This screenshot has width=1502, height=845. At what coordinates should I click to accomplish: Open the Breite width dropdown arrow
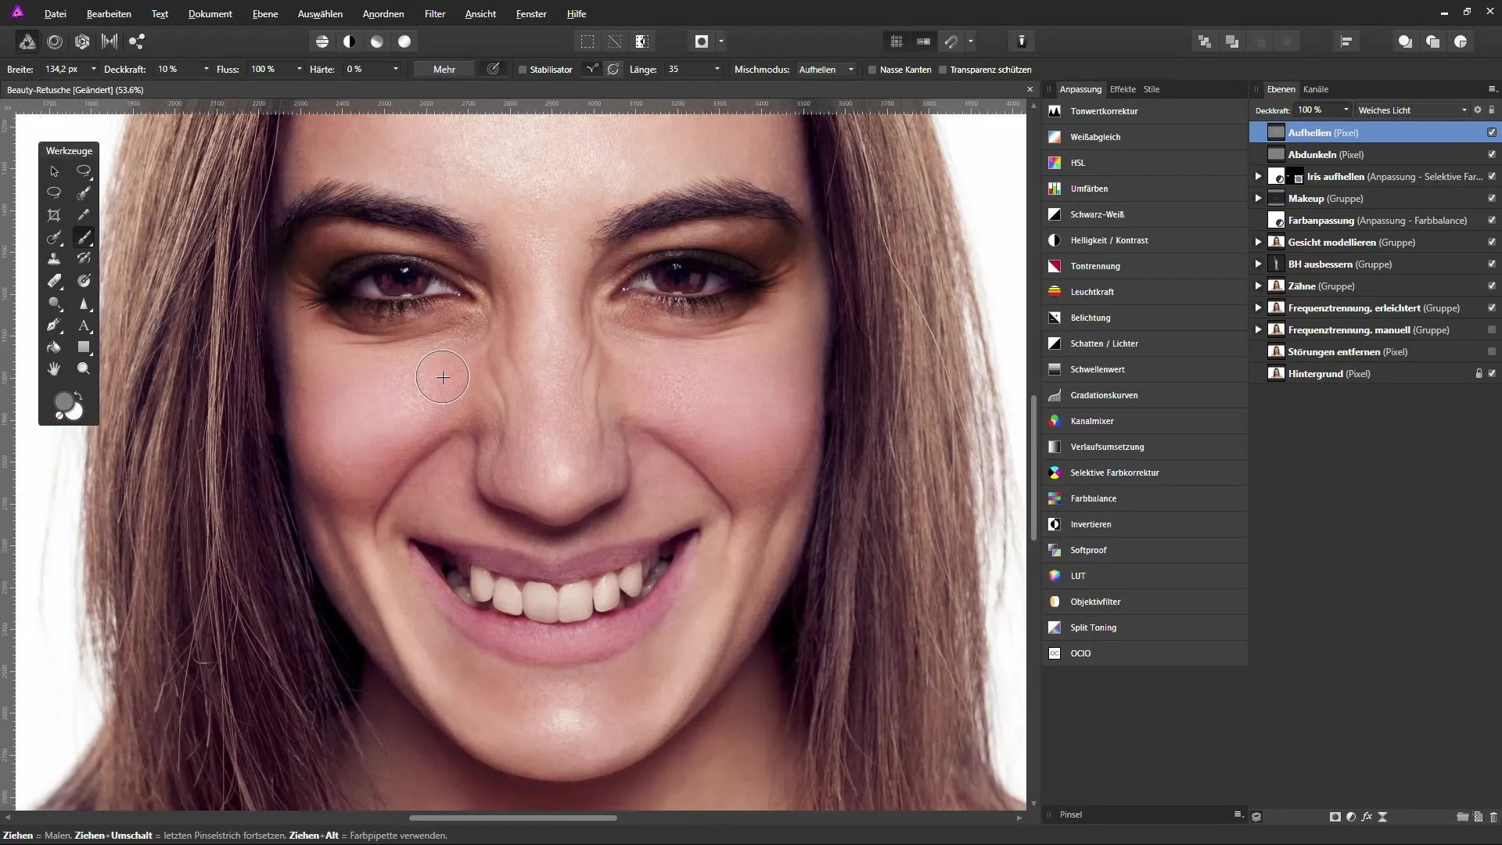[x=93, y=70]
